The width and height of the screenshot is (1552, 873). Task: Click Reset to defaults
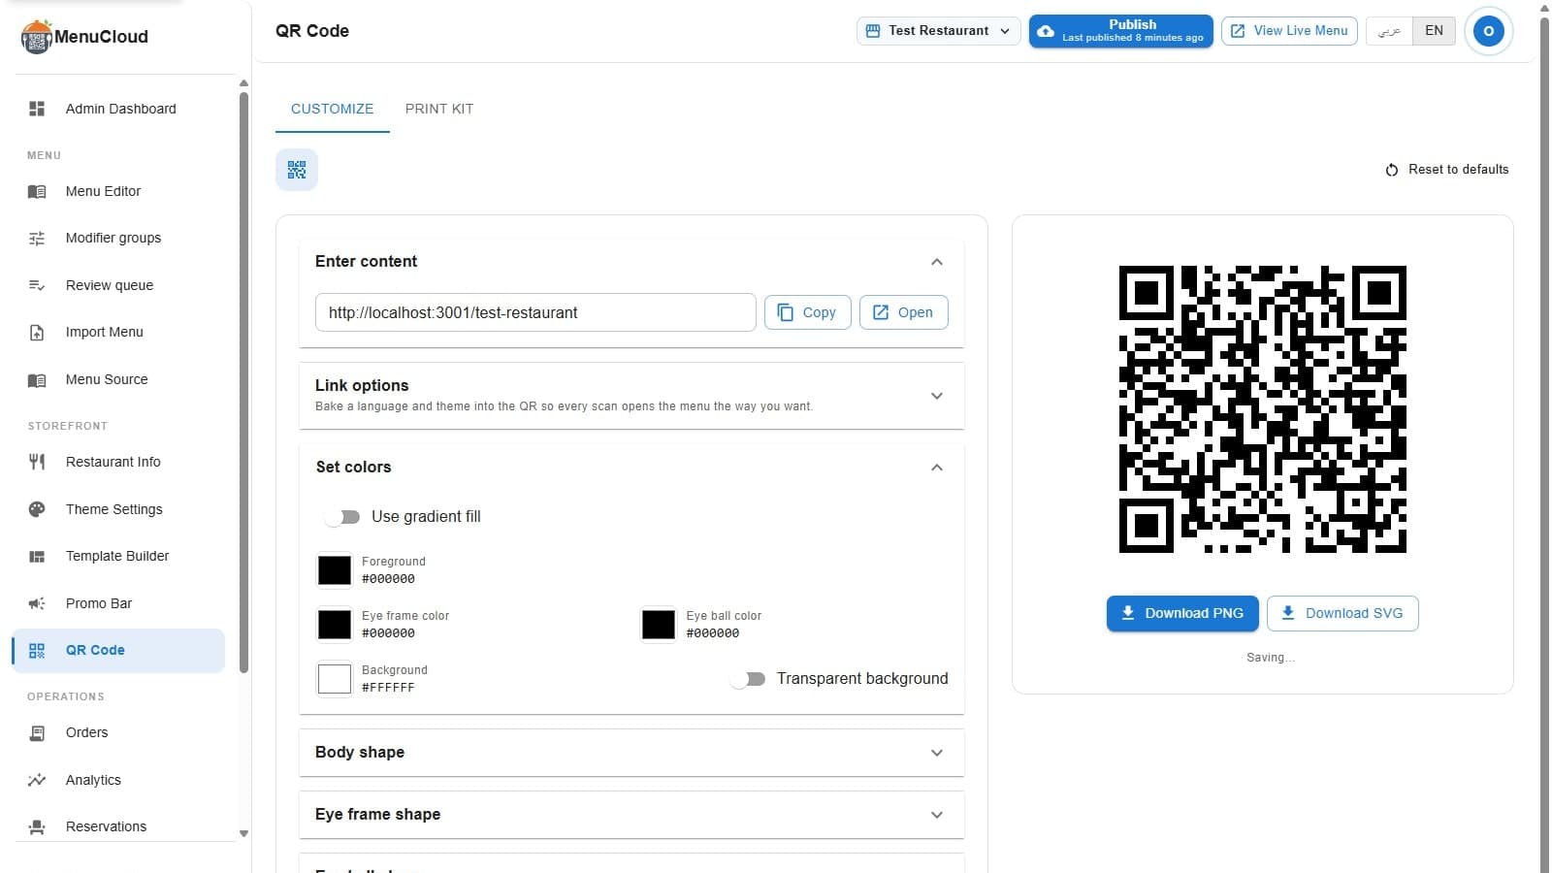(1447, 170)
